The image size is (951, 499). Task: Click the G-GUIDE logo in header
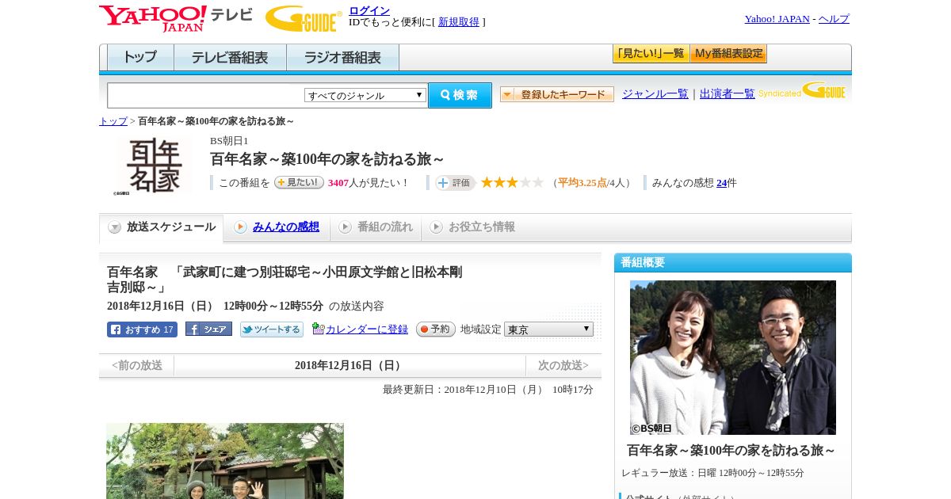pyautogui.click(x=304, y=18)
